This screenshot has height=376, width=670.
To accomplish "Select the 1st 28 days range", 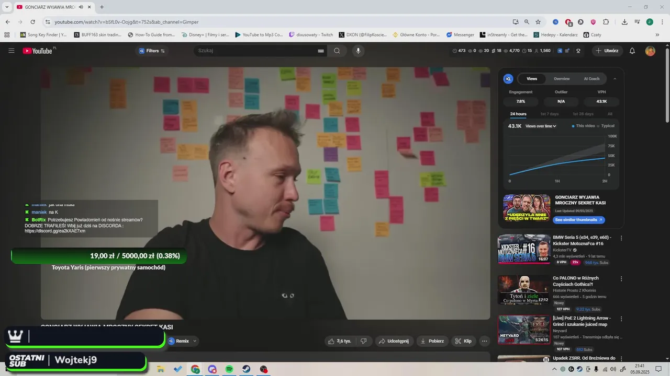I will (x=583, y=114).
